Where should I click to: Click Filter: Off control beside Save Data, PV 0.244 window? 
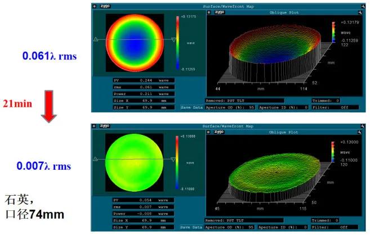tap(335, 107)
